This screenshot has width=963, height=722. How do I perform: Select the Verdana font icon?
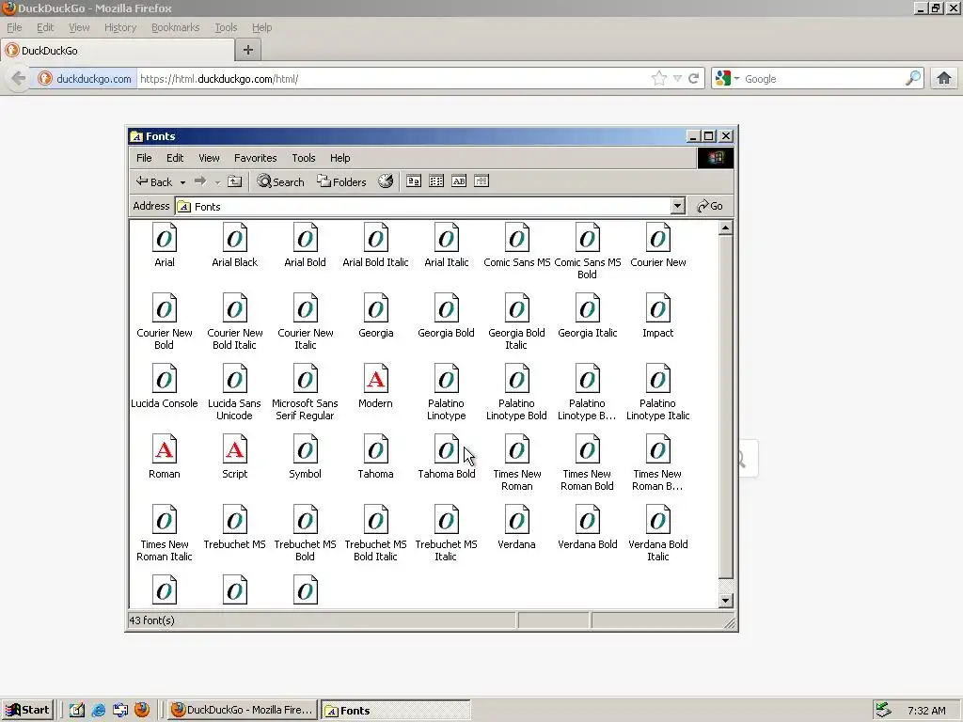[516, 521]
